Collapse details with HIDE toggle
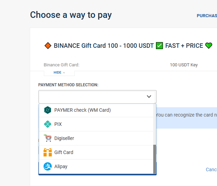This screenshot has width=217, height=186. [x=59, y=73]
